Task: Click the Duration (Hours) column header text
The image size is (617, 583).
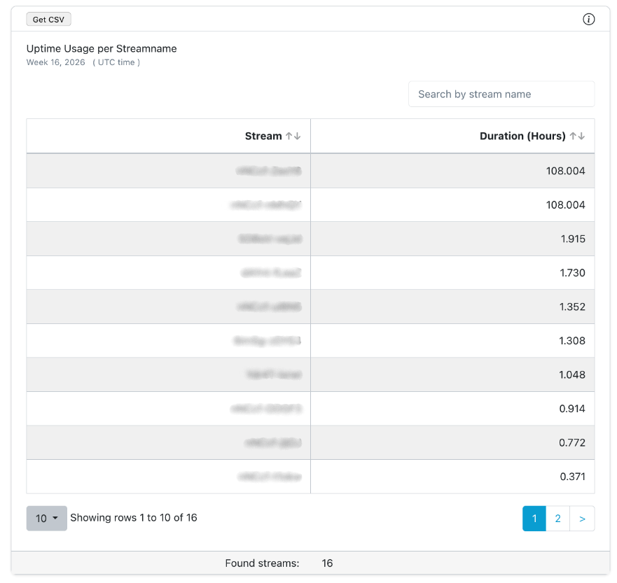Action: click(x=522, y=136)
